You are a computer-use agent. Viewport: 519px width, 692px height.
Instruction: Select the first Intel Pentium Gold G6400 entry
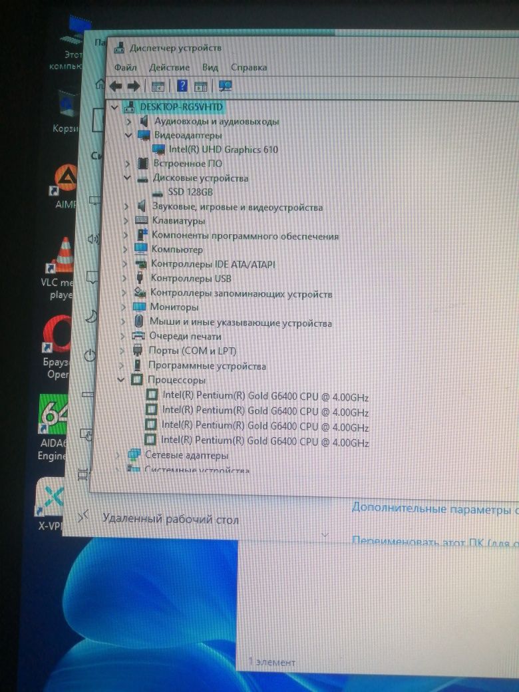(x=265, y=396)
